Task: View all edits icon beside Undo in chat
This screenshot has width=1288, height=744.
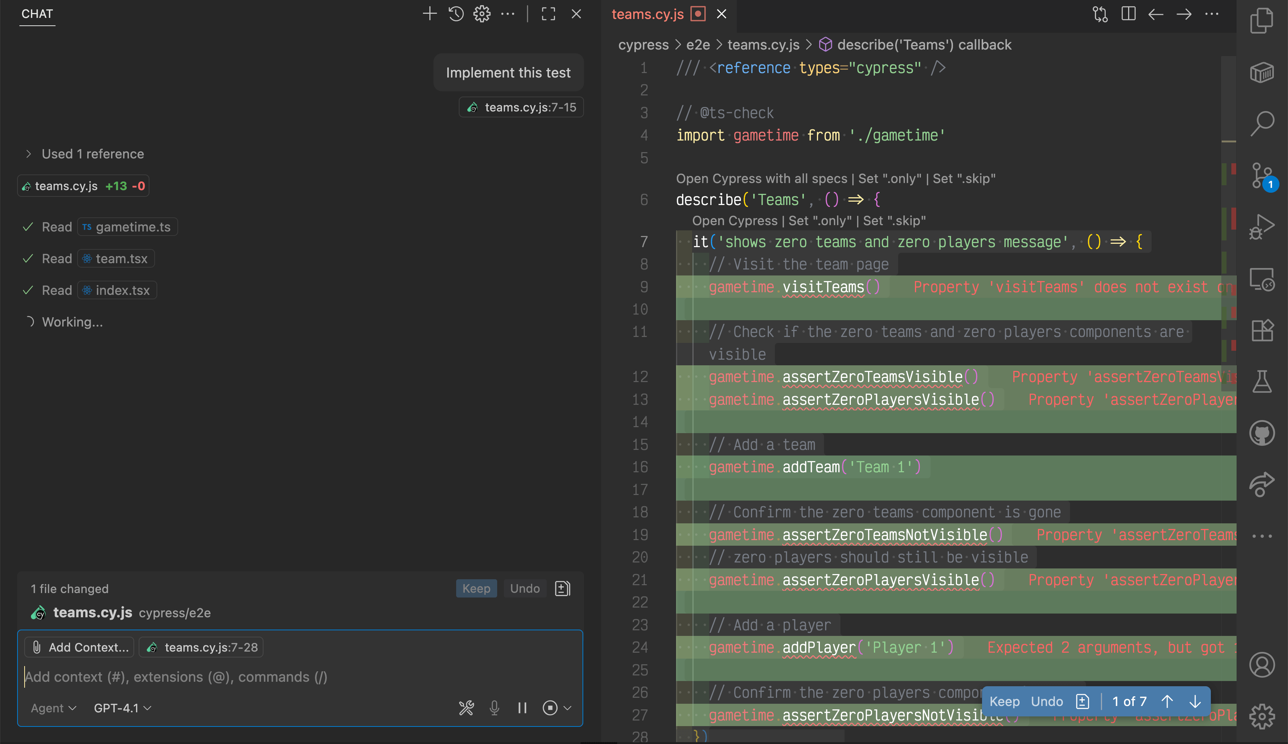Action: 562,588
